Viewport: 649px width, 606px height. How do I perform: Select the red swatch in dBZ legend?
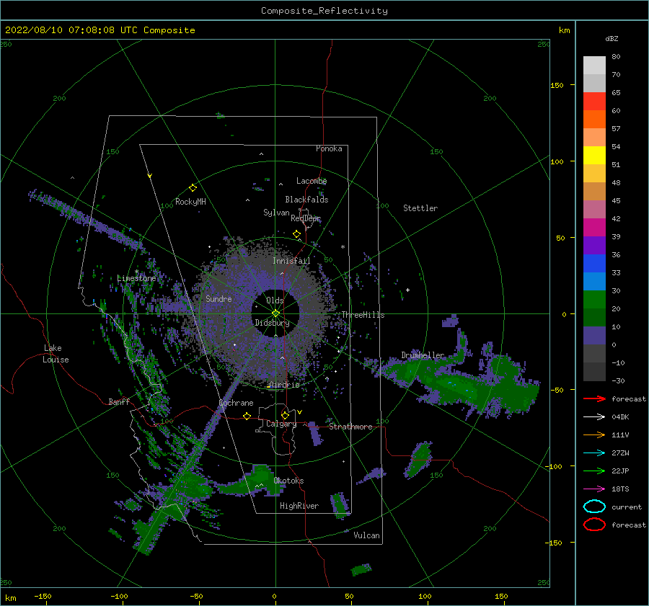(x=594, y=102)
